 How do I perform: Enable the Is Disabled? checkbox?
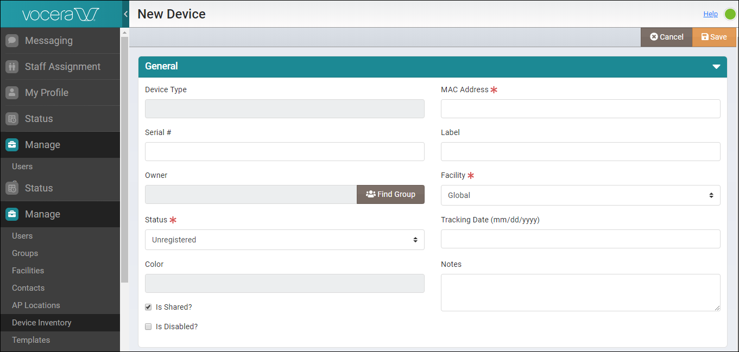[148, 327]
